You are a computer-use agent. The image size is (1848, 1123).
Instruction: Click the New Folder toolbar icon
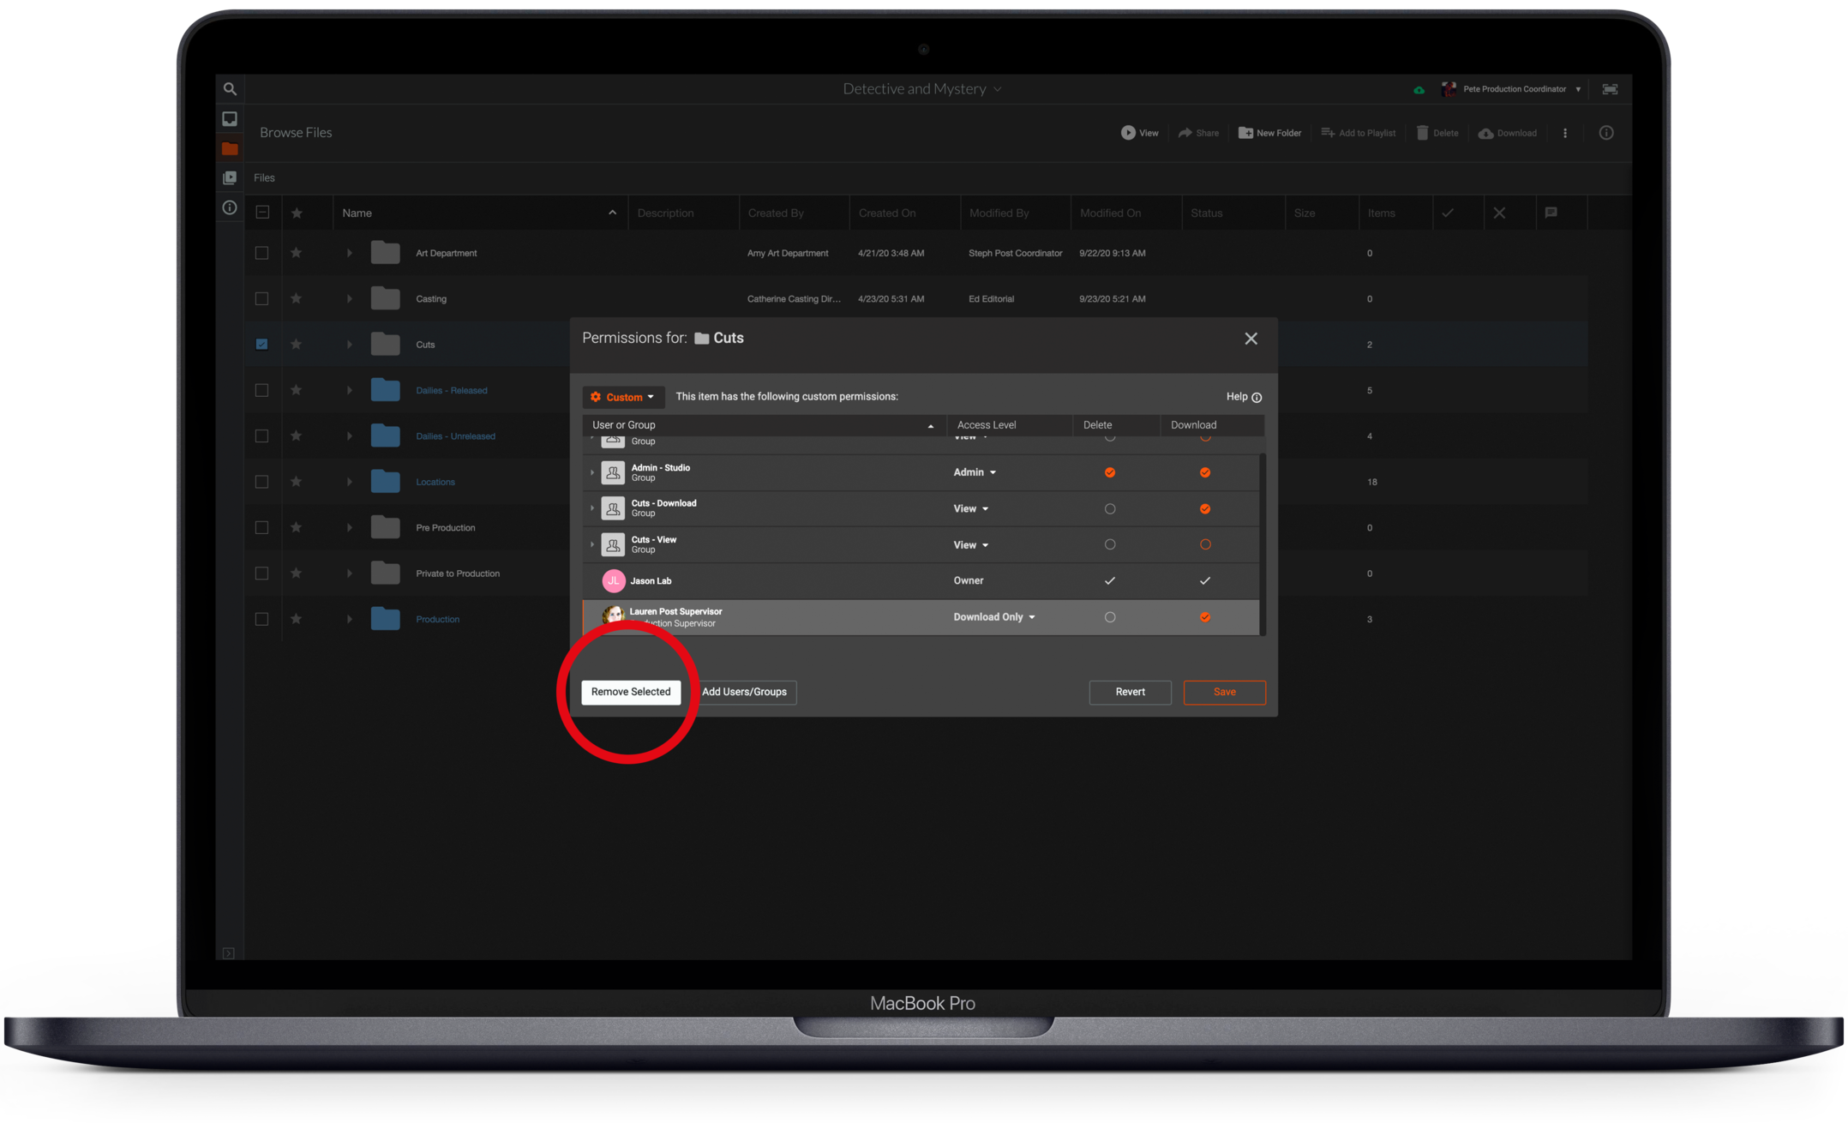[x=1245, y=133]
